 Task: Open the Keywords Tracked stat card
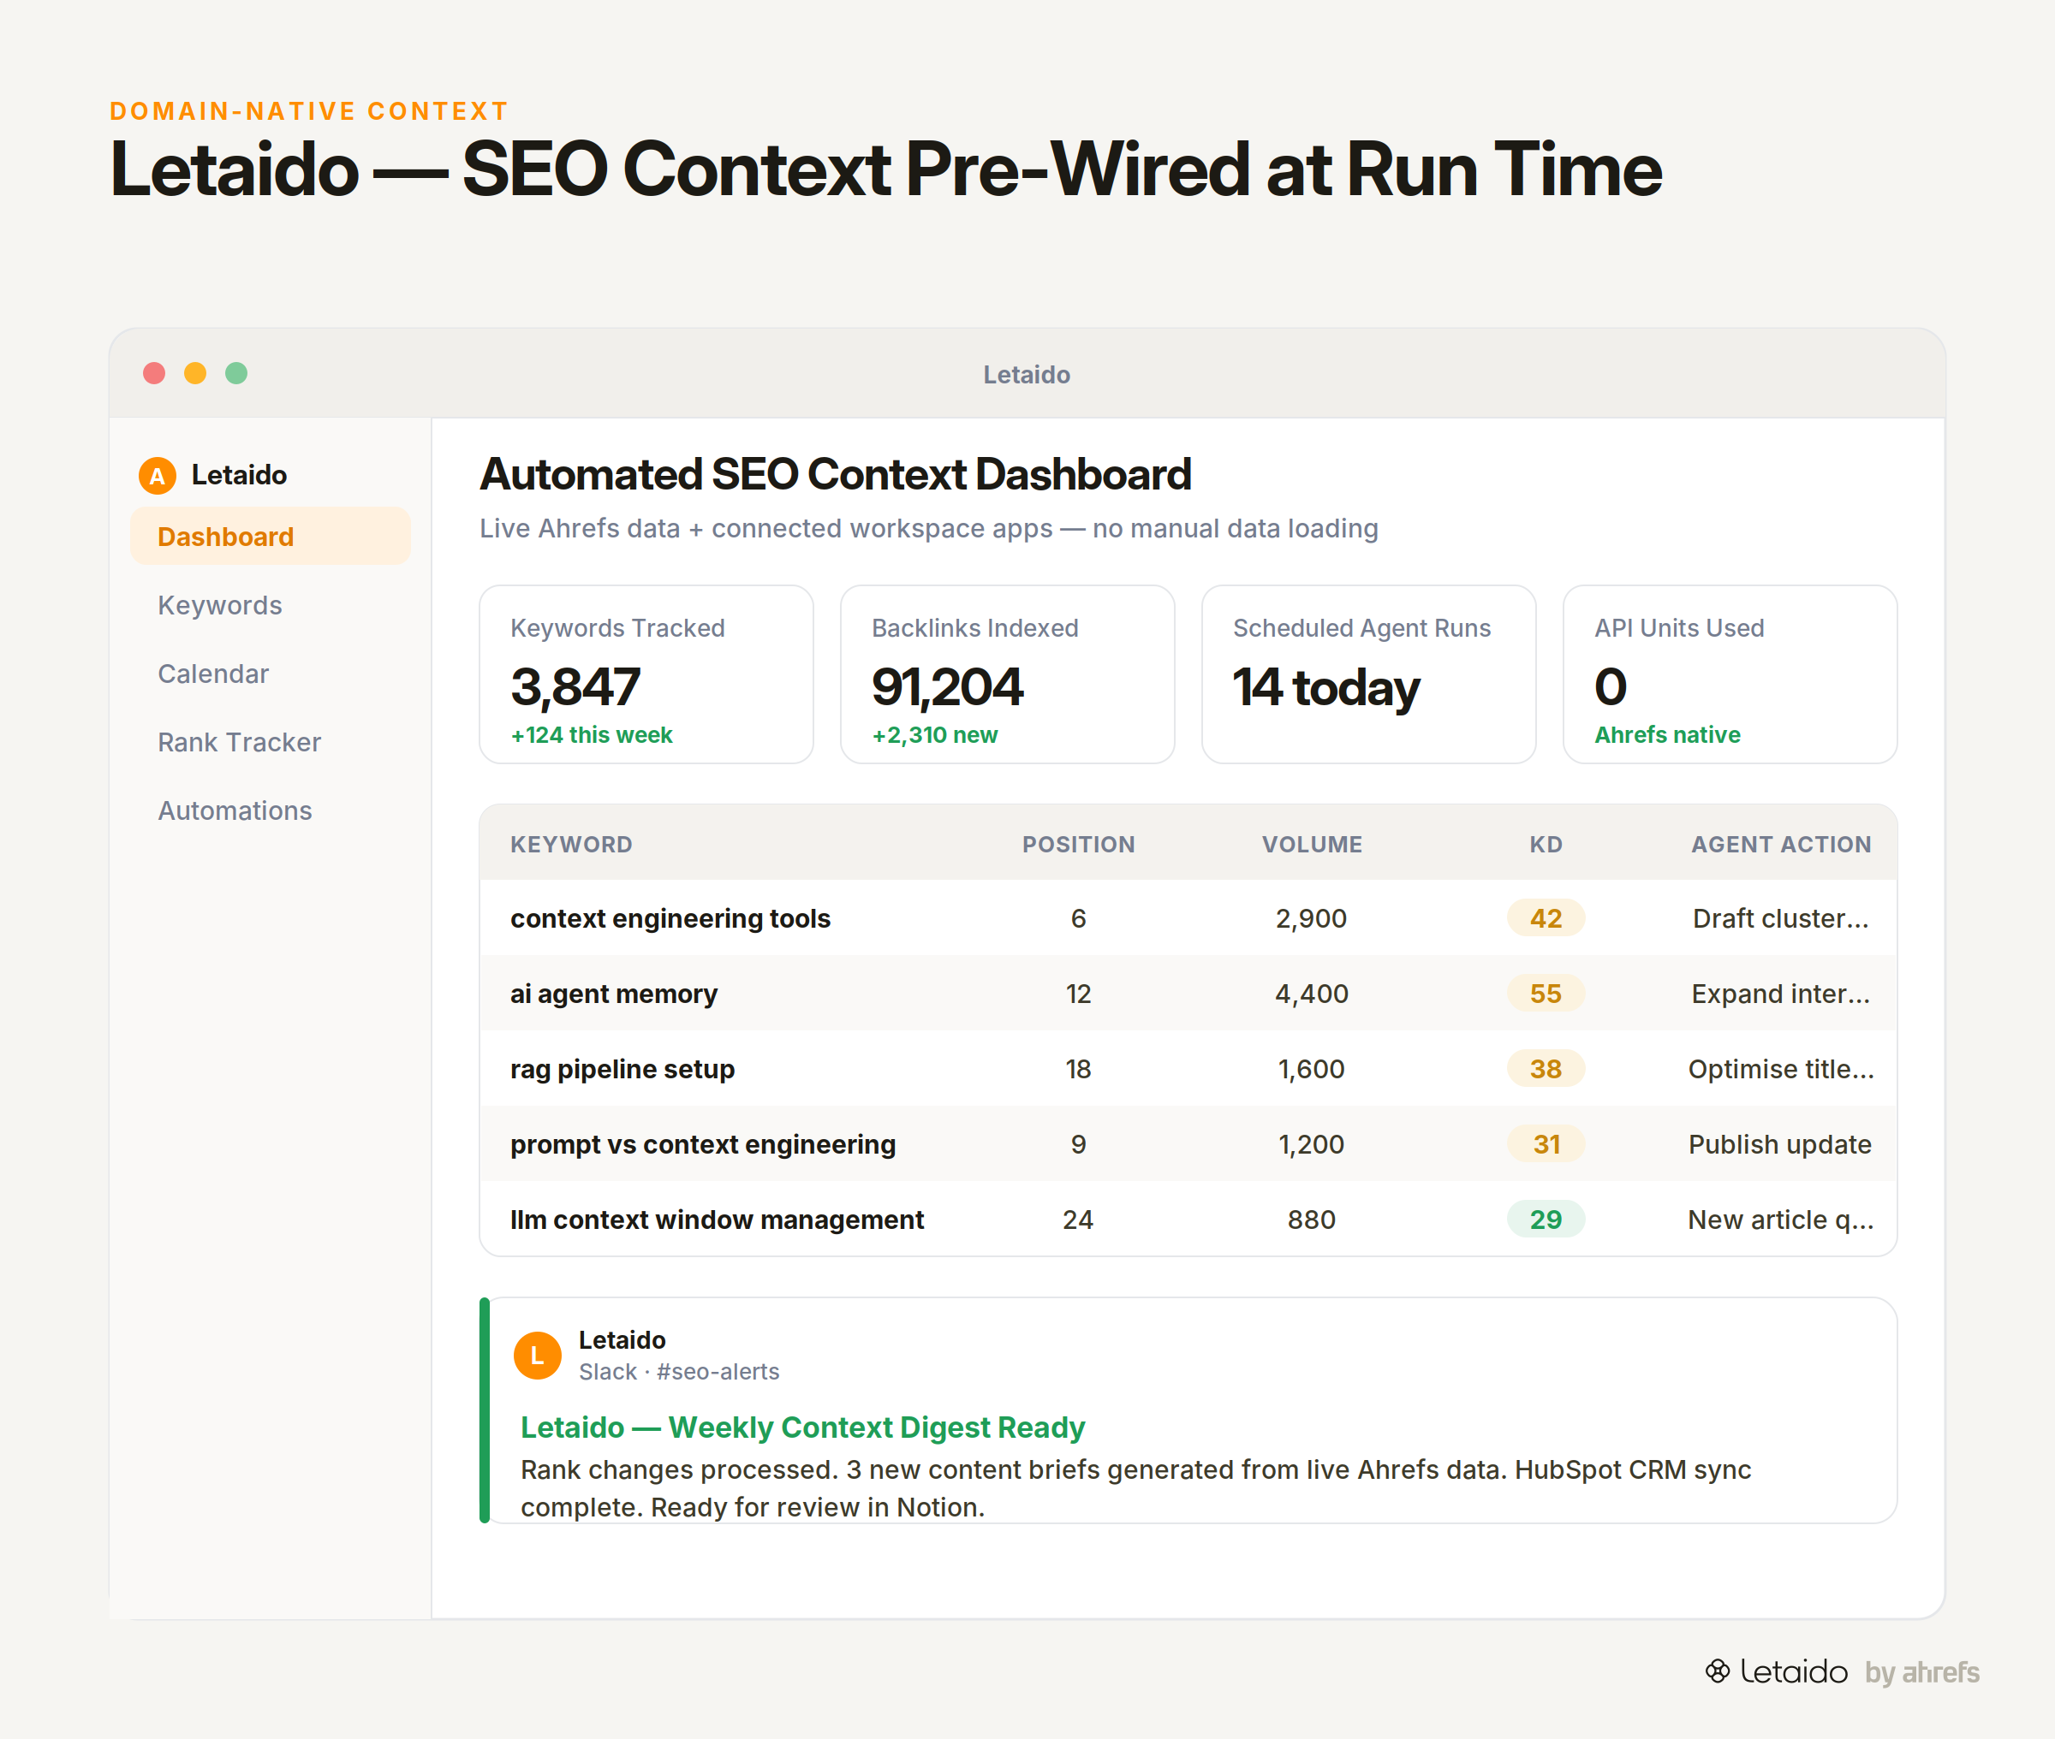tap(646, 674)
